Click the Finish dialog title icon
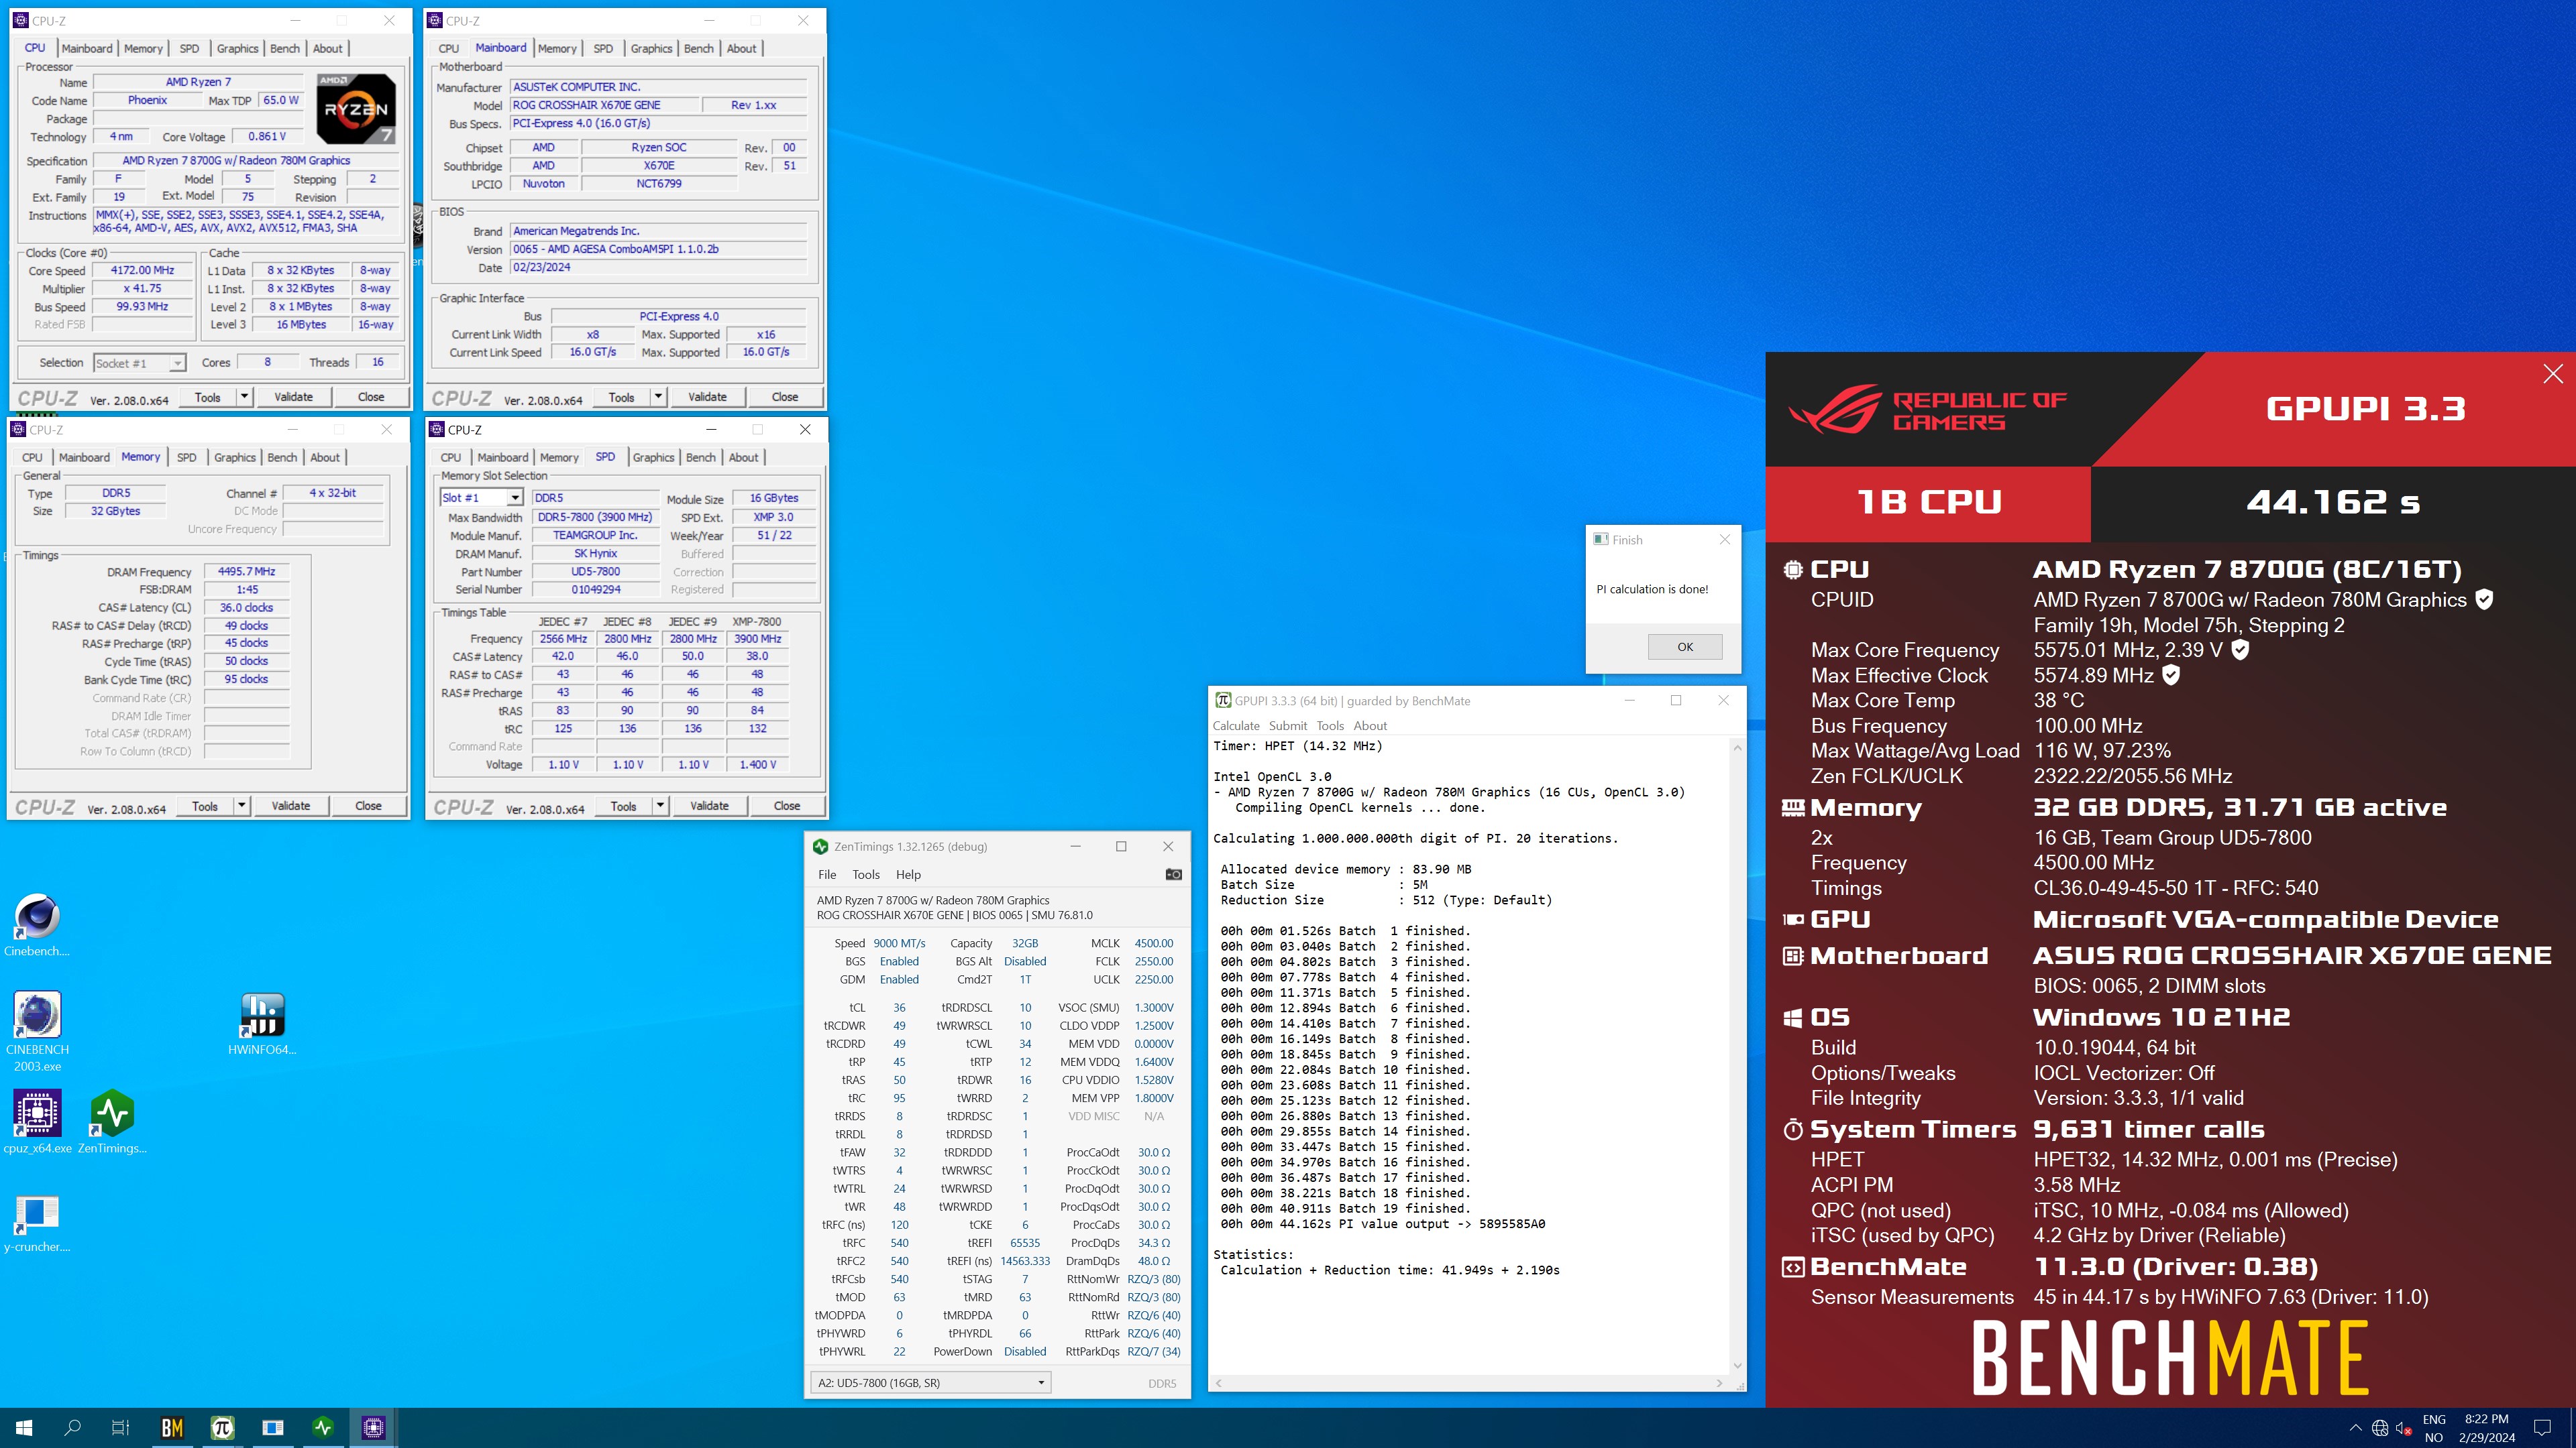The width and height of the screenshot is (2576, 1448). click(1600, 540)
